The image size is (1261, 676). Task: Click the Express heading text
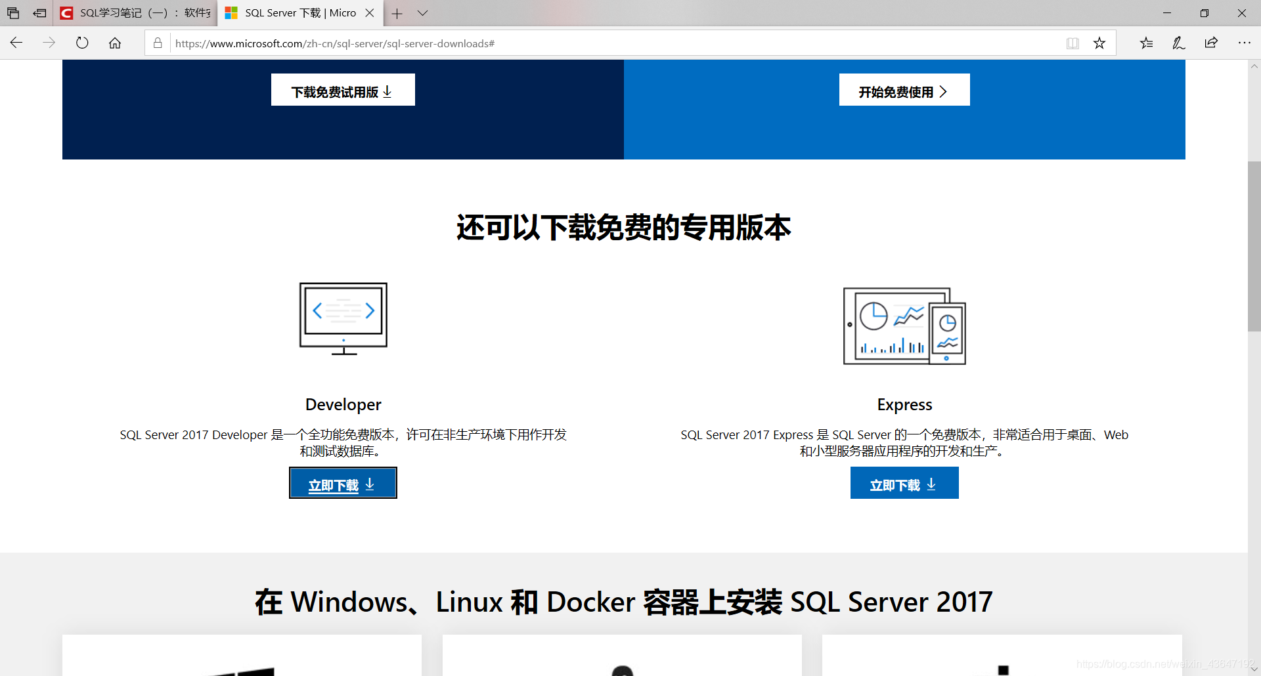pos(904,404)
